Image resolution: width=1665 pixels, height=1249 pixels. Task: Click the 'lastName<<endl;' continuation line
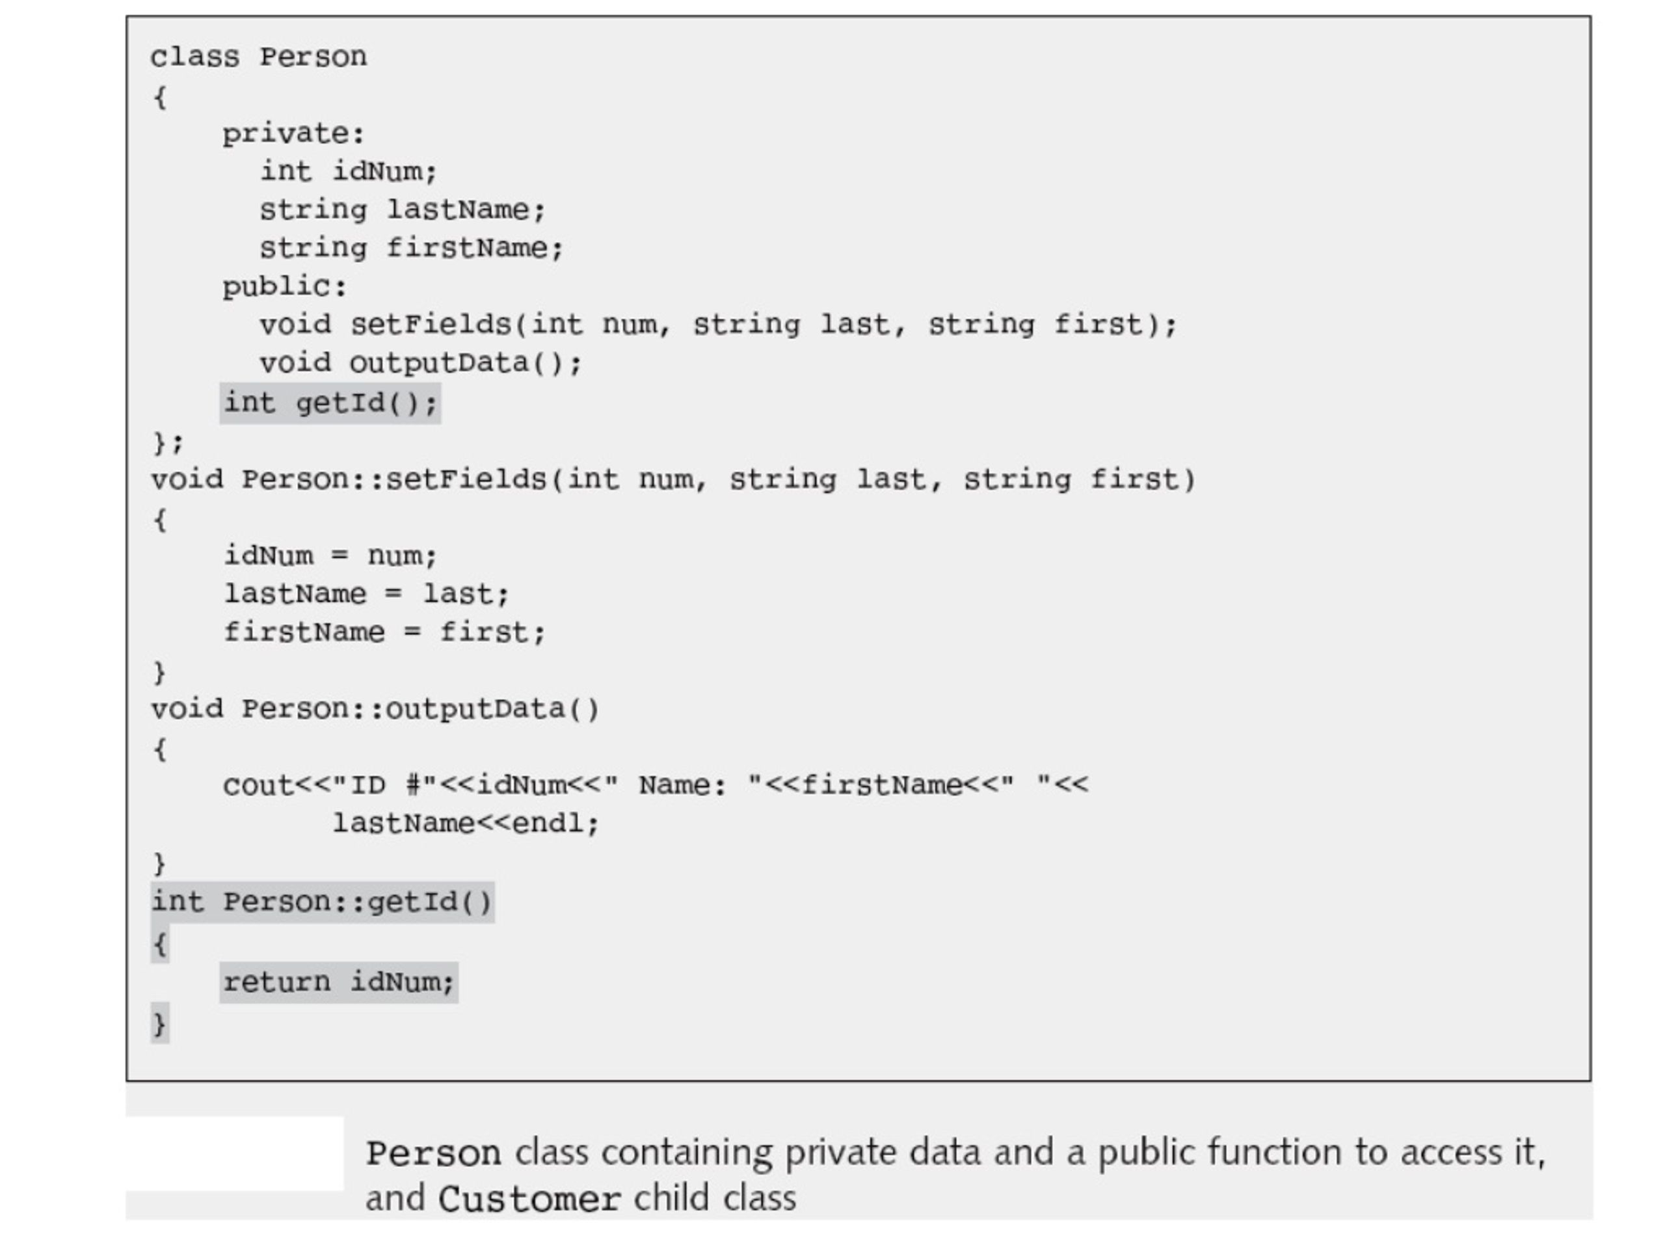466,824
